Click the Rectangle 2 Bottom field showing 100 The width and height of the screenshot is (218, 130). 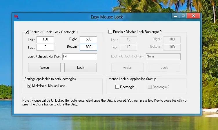tap(172, 47)
